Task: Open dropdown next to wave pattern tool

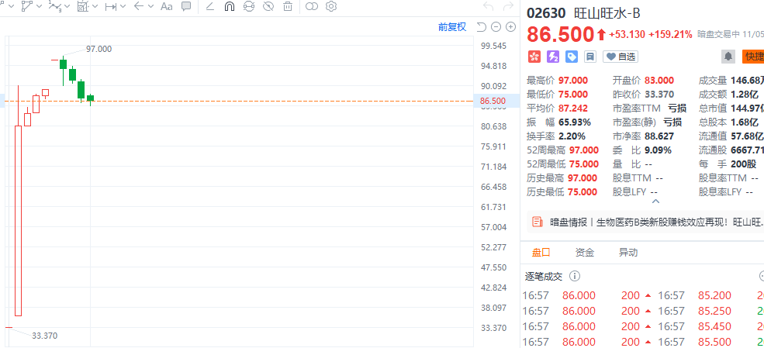Action: 67,6
